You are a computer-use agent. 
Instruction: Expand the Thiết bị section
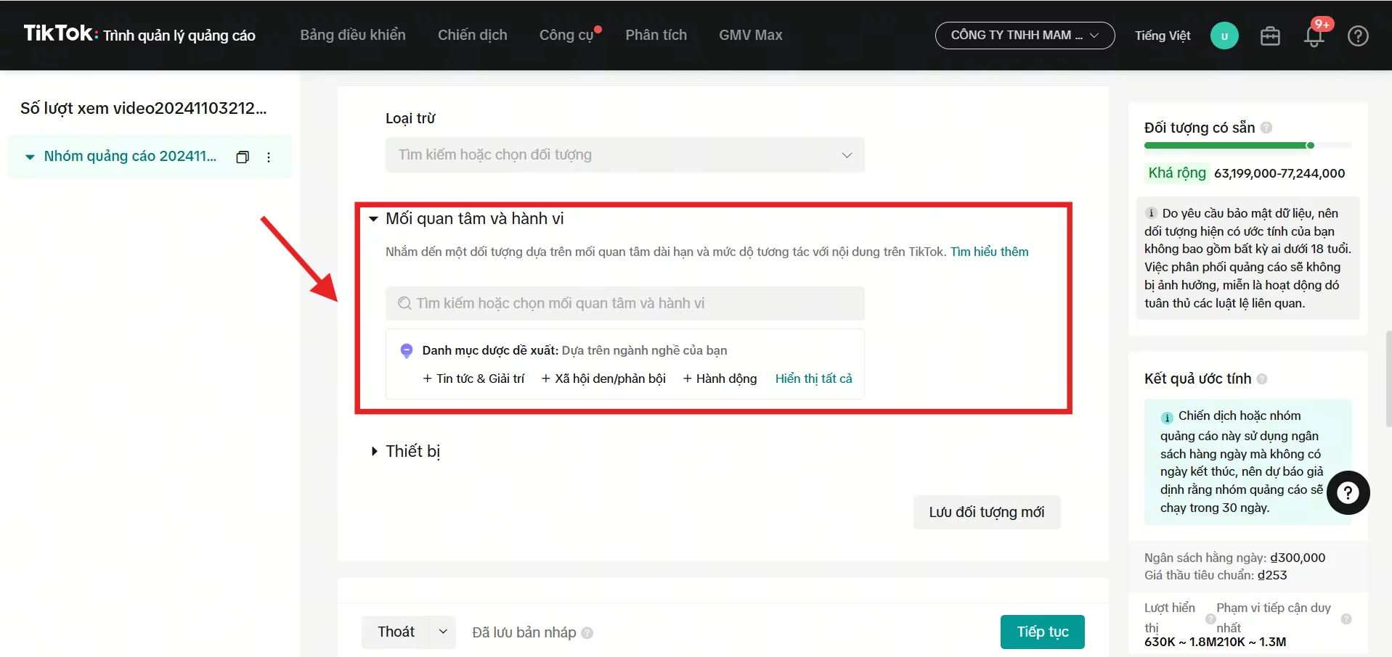pos(374,451)
